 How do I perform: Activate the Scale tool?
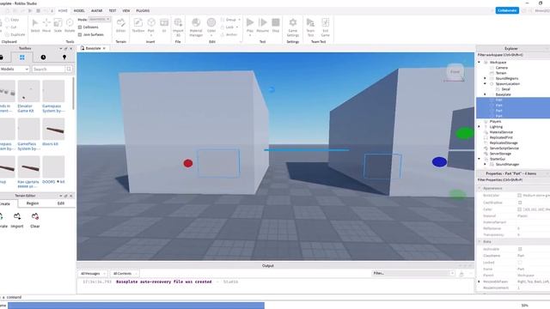pyautogui.click(x=58, y=26)
